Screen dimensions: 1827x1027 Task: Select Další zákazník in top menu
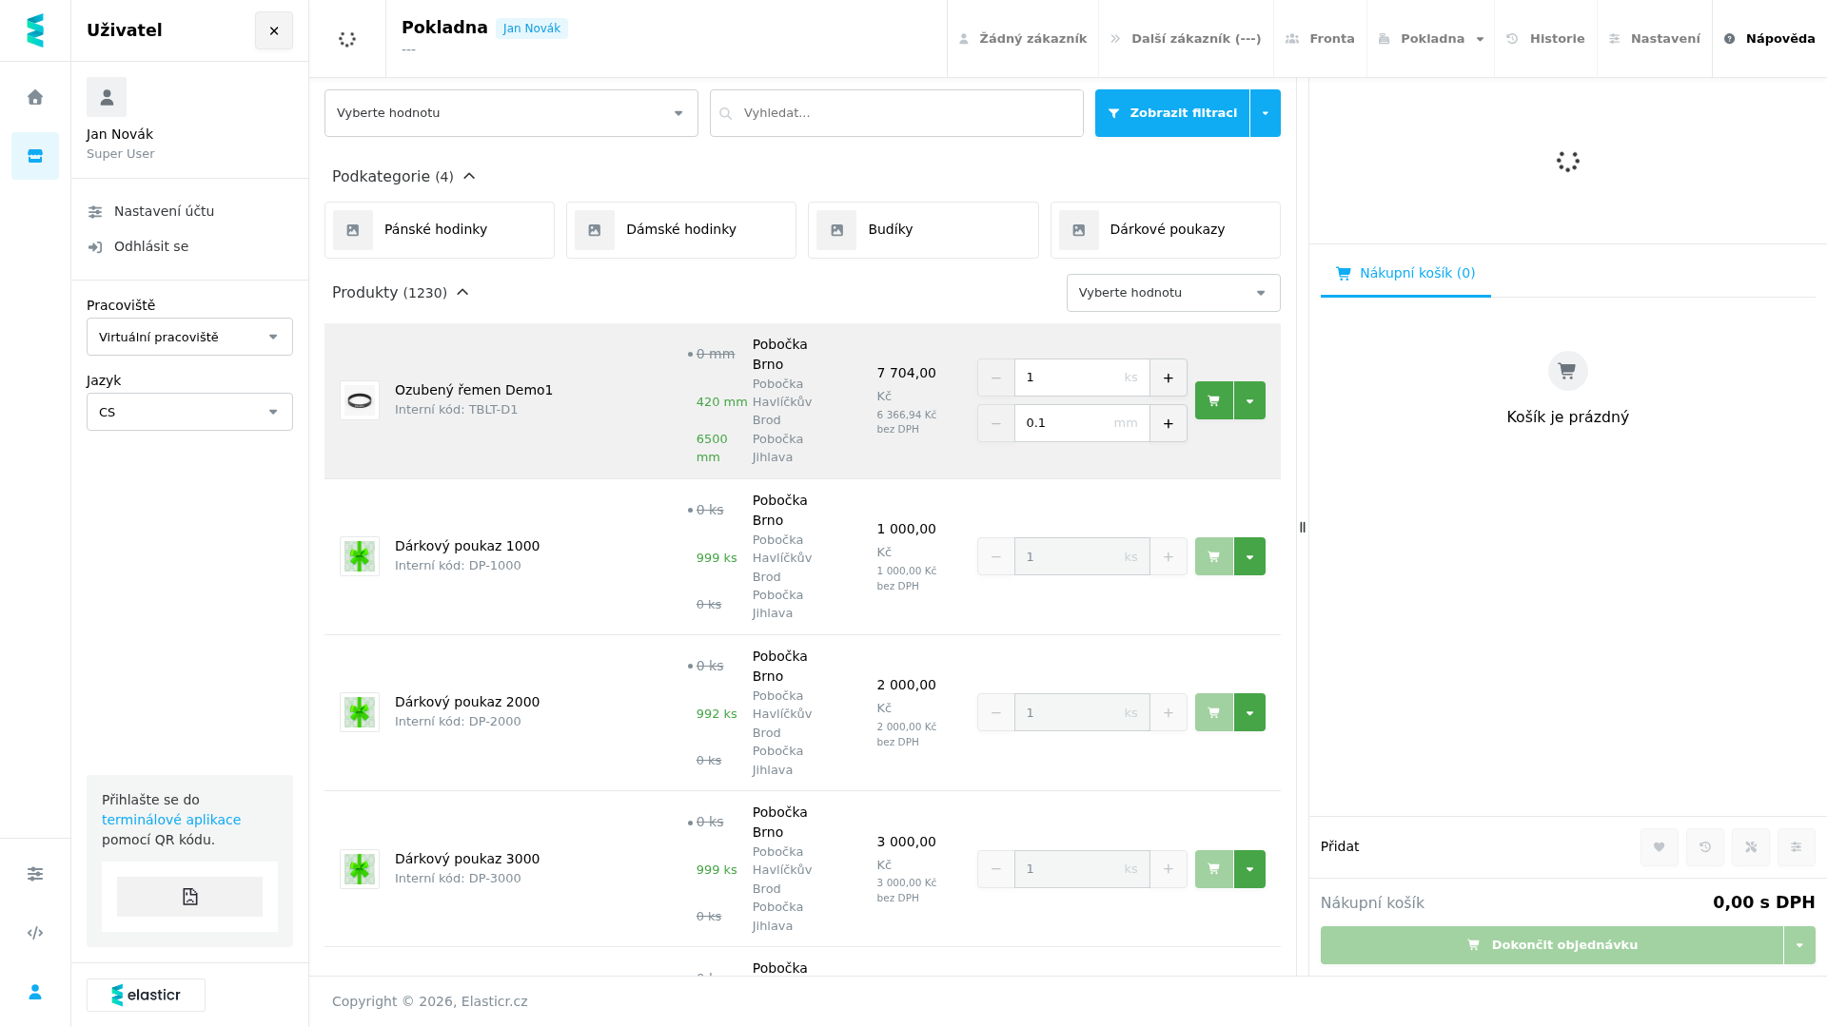tap(1186, 39)
